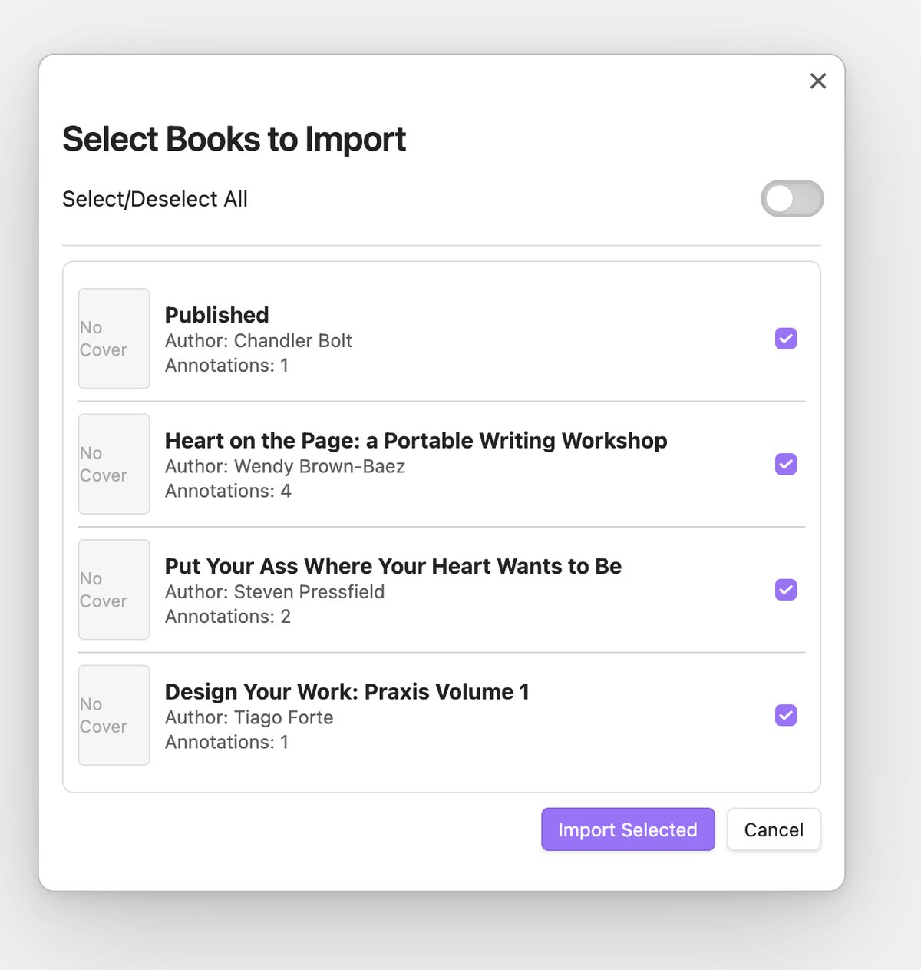
Task: Click cover placeholder beside Steven Pressfield's book
Action: pos(114,590)
